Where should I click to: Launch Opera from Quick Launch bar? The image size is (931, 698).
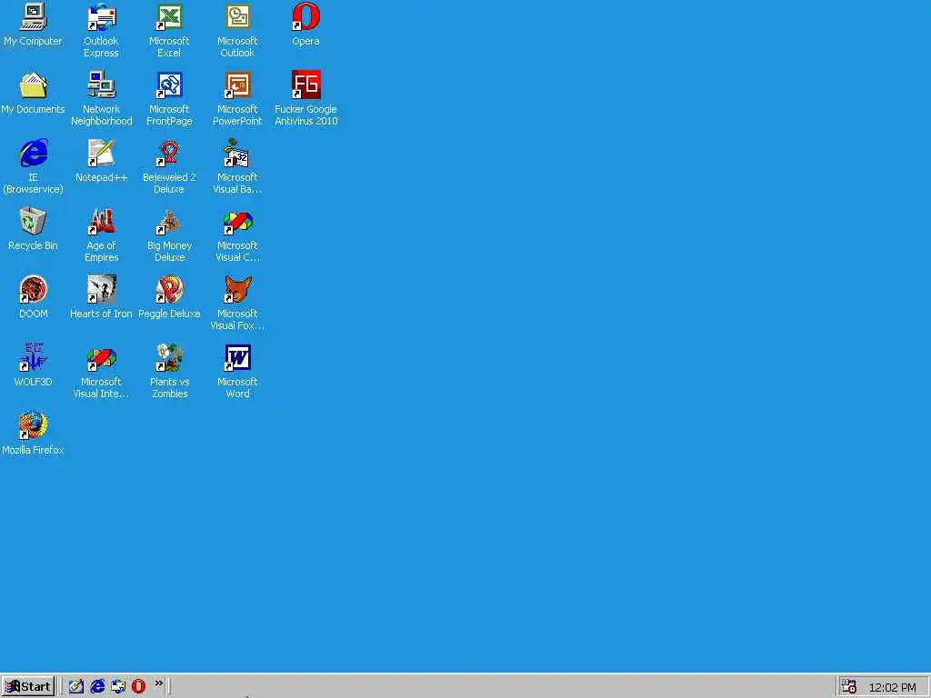tap(138, 686)
